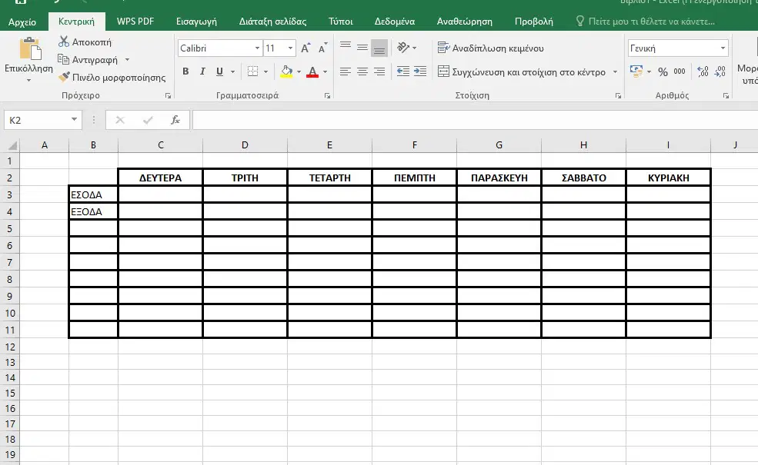Increase font size with the large A icon

click(x=305, y=48)
